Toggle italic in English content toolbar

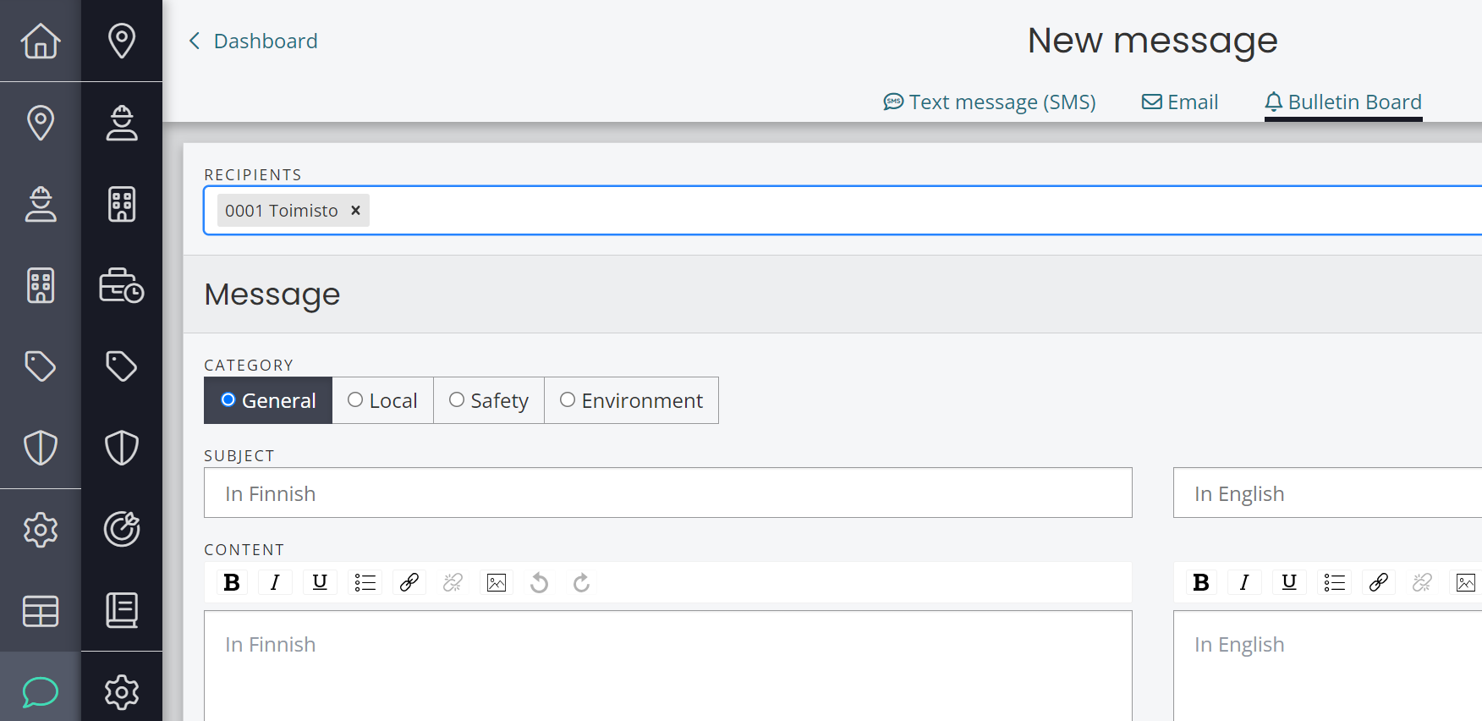1244,582
